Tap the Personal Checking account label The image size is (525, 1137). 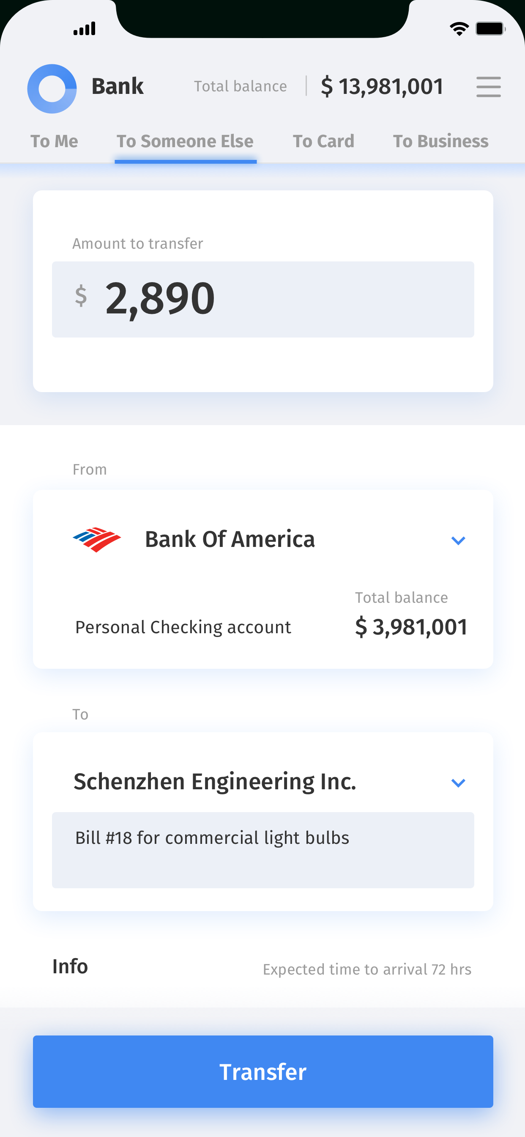(x=183, y=627)
